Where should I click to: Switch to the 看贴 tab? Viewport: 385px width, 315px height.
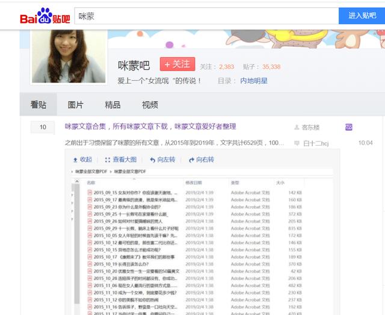(x=38, y=105)
